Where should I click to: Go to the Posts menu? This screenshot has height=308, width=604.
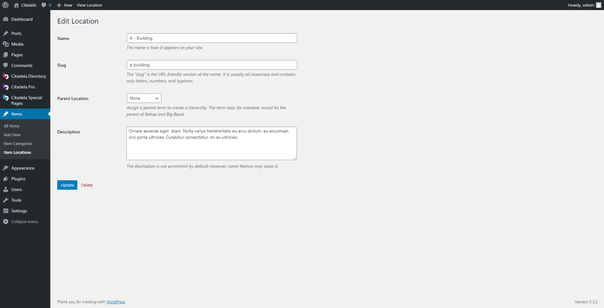pos(16,33)
